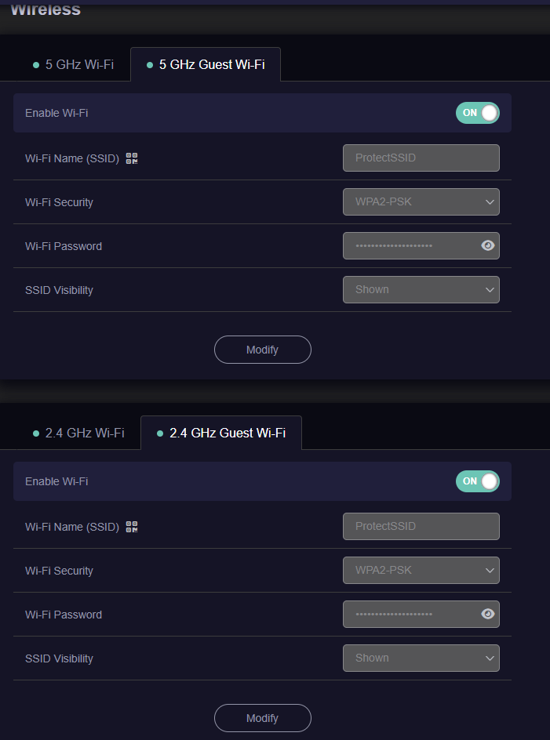The width and height of the screenshot is (550, 740).
Task: Switch to the 5 GHz Wi-Fi tab
Action: click(73, 64)
